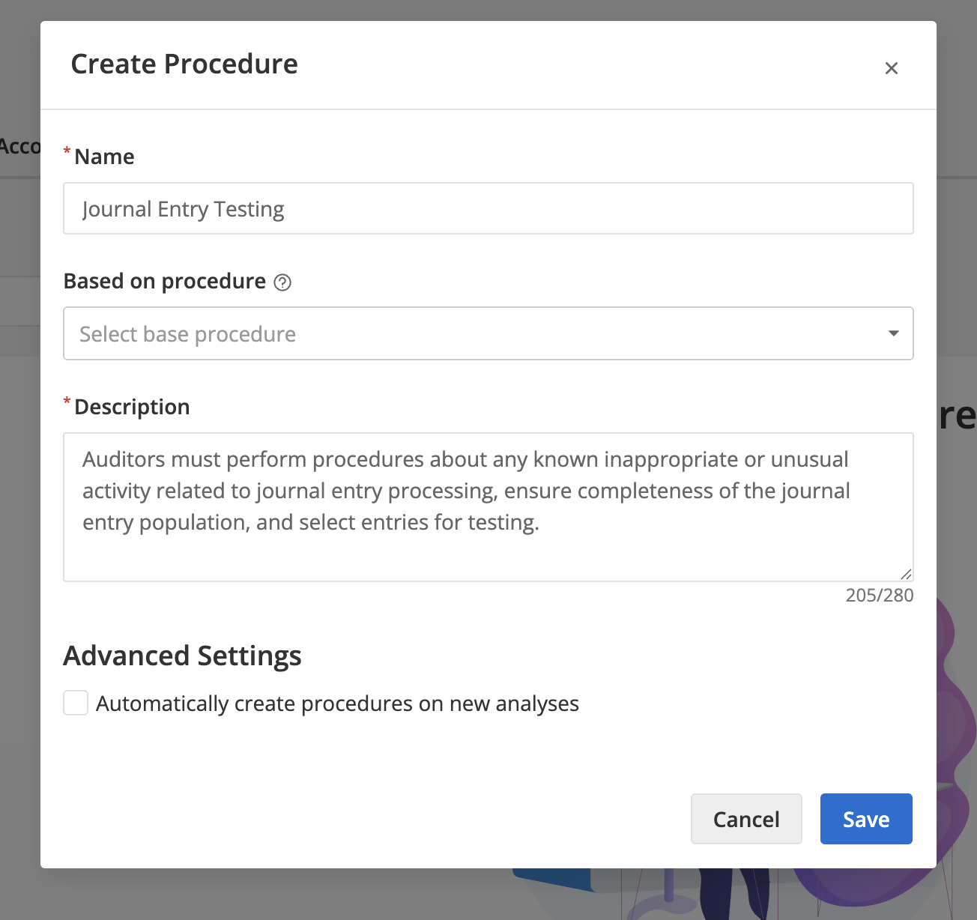
Task: Enable automatic procedure creation on new analyses
Action: point(75,703)
